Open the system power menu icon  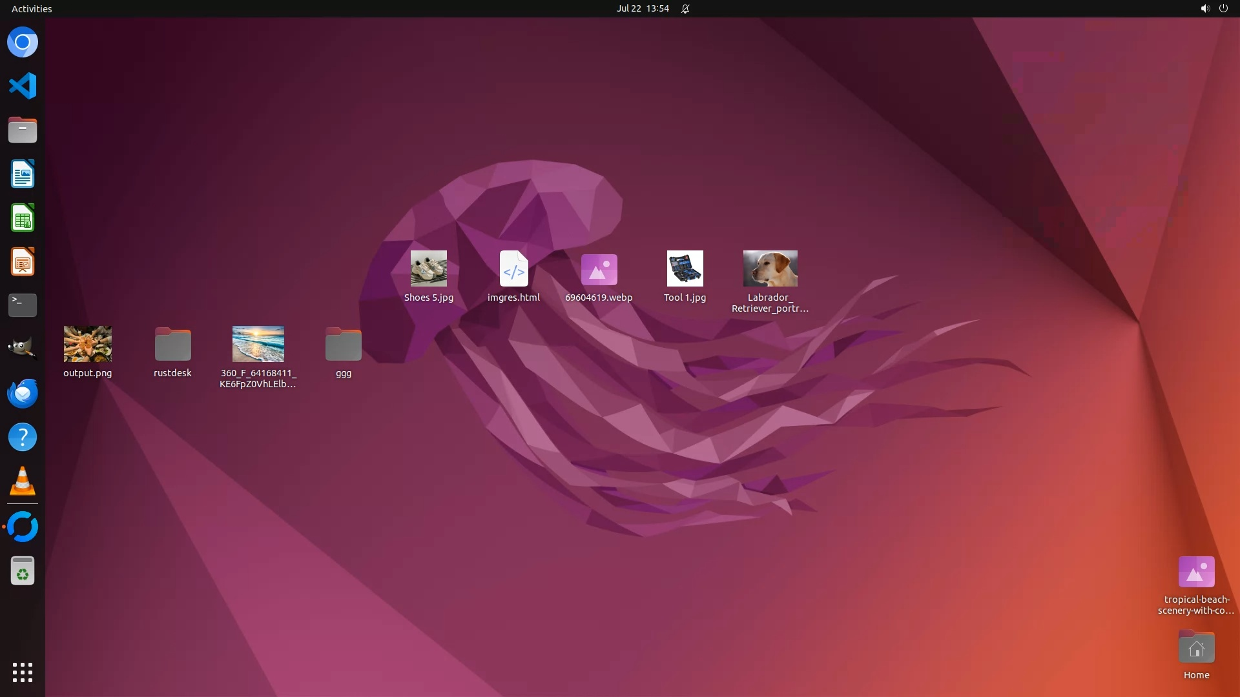coord(1223,8)
